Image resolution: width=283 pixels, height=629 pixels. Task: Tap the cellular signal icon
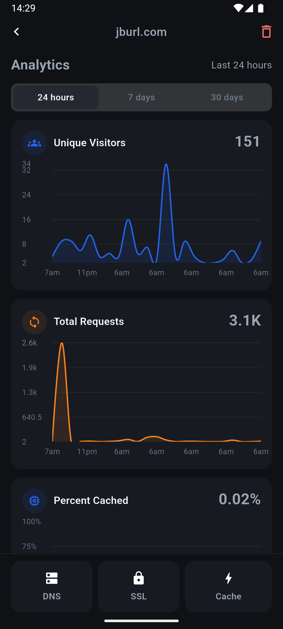(249, 8)
